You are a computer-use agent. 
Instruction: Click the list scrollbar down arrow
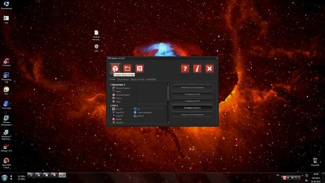point(168,122)
